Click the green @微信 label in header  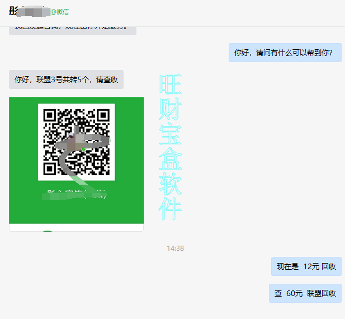click(x=60, y=11)
